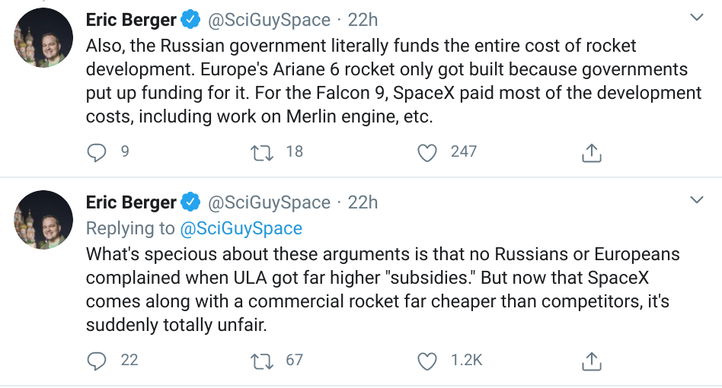View the first tweet's profile avatar

[44, 38]
